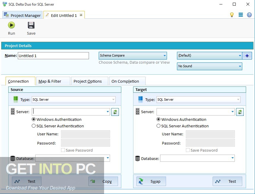Switch to the Project Manager tab
The image size is (255, 194).
tap(23, 15)
